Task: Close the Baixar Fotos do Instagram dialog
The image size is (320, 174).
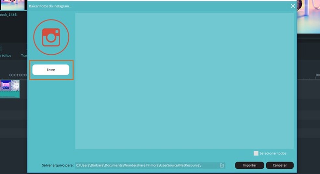Action: [x=293, y=6]
